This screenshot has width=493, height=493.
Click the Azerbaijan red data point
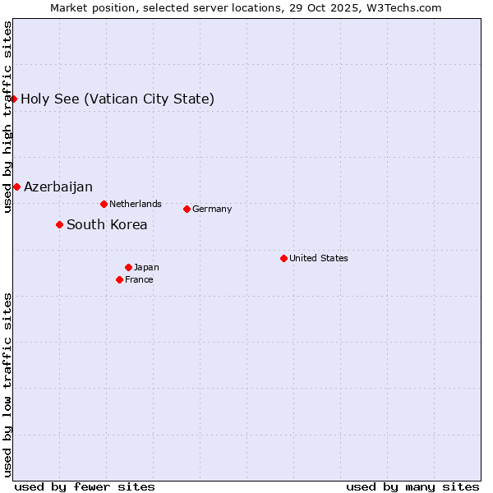click(x=16, y=187)
